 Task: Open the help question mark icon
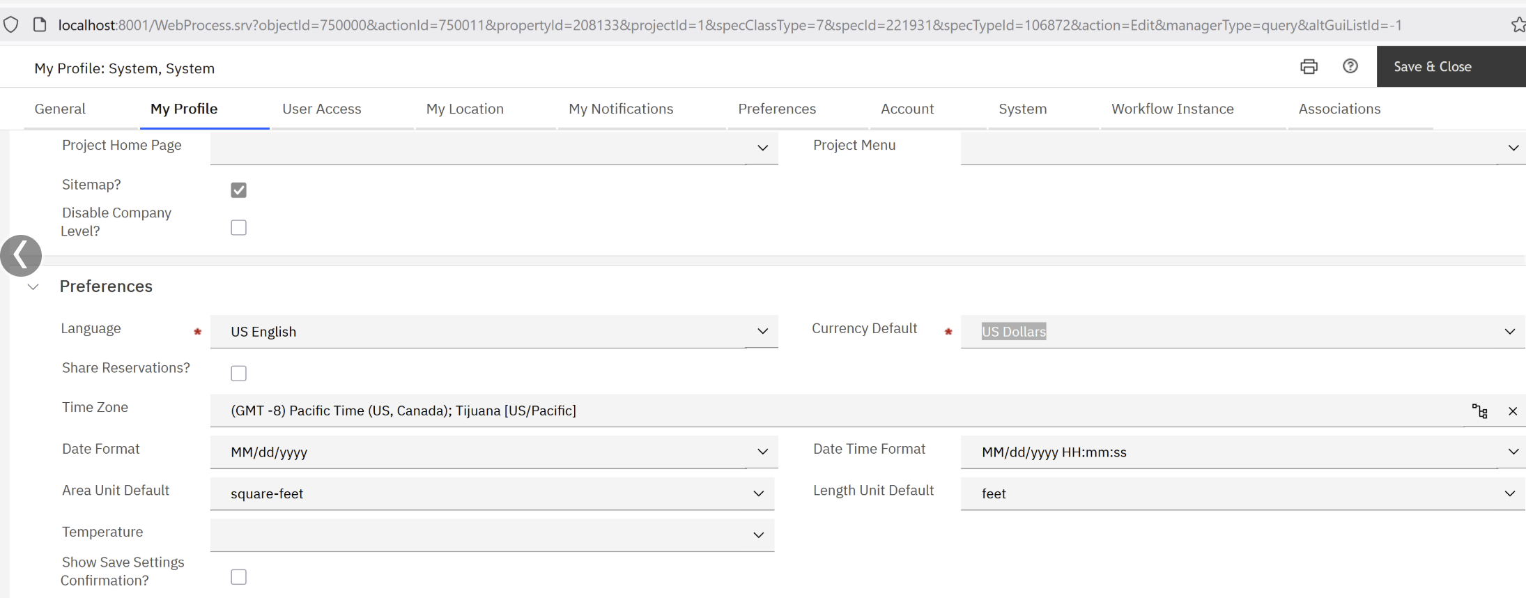pyautogui.click(x=1350, y=66)
